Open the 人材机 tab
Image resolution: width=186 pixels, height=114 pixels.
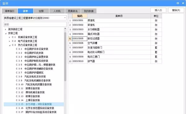coord(57,11)
